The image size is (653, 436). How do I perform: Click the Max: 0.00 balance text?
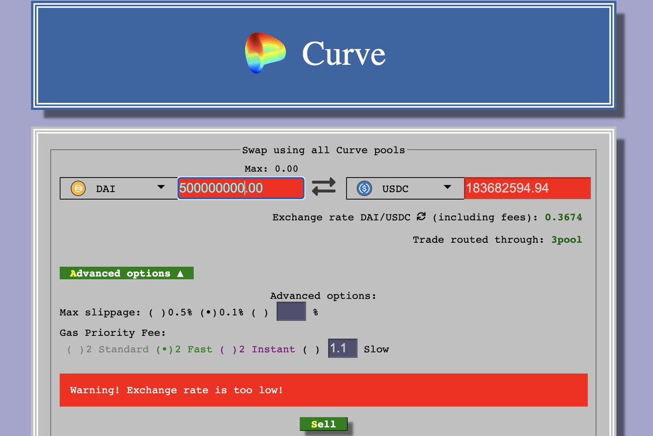pos(272,169)
